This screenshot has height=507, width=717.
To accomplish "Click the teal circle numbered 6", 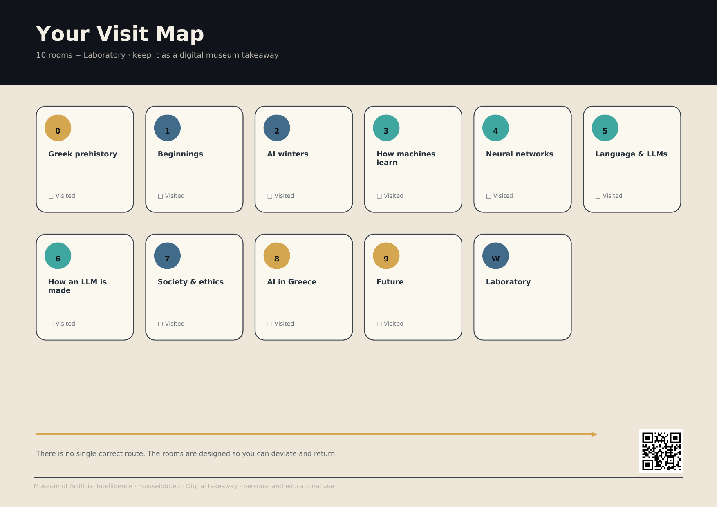I will pos(58,256).
